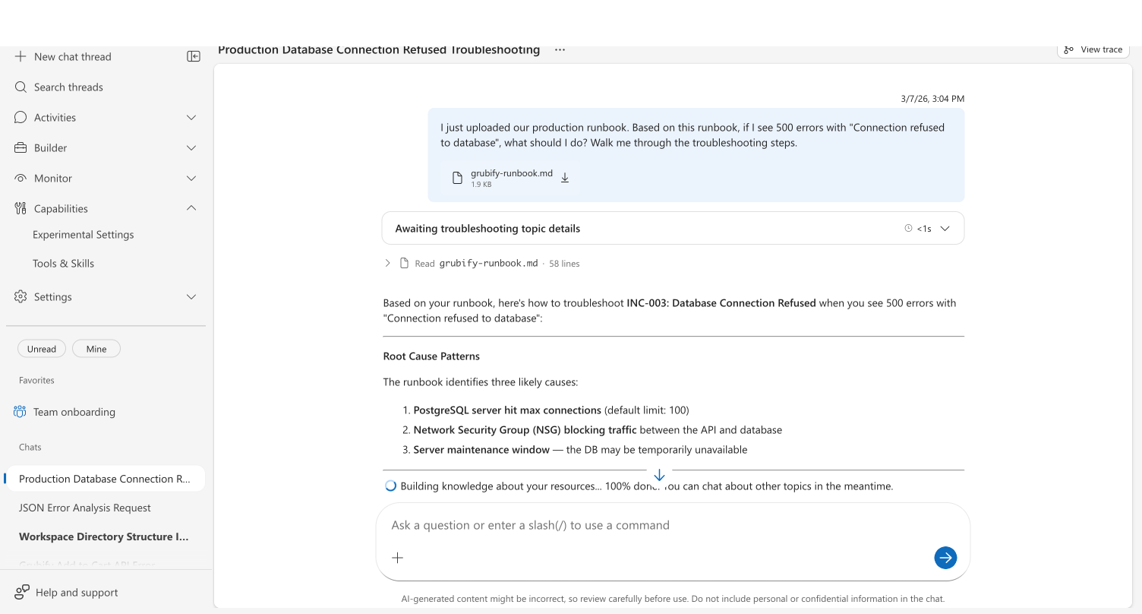Click the Production Database Connection Refused thread title
Screen dimensions: 1142x614
pos(379,49)
